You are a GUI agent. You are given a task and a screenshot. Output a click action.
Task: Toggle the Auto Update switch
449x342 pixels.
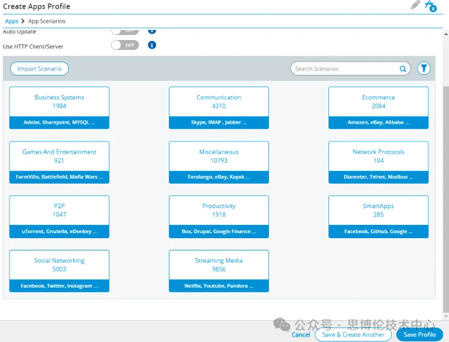click(x=125, y=31)
